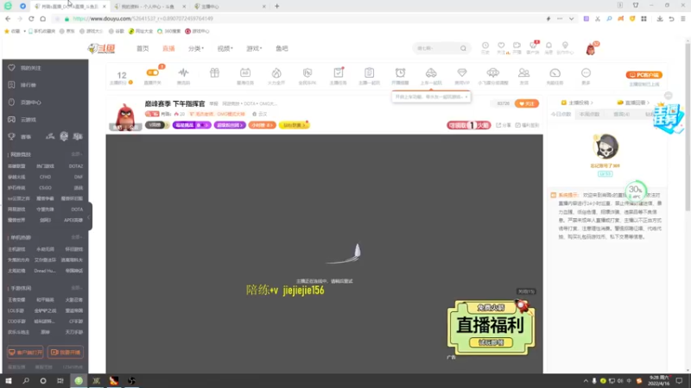
Task: Click the orange PC客户端 button
Action: (x=643, y=75)
